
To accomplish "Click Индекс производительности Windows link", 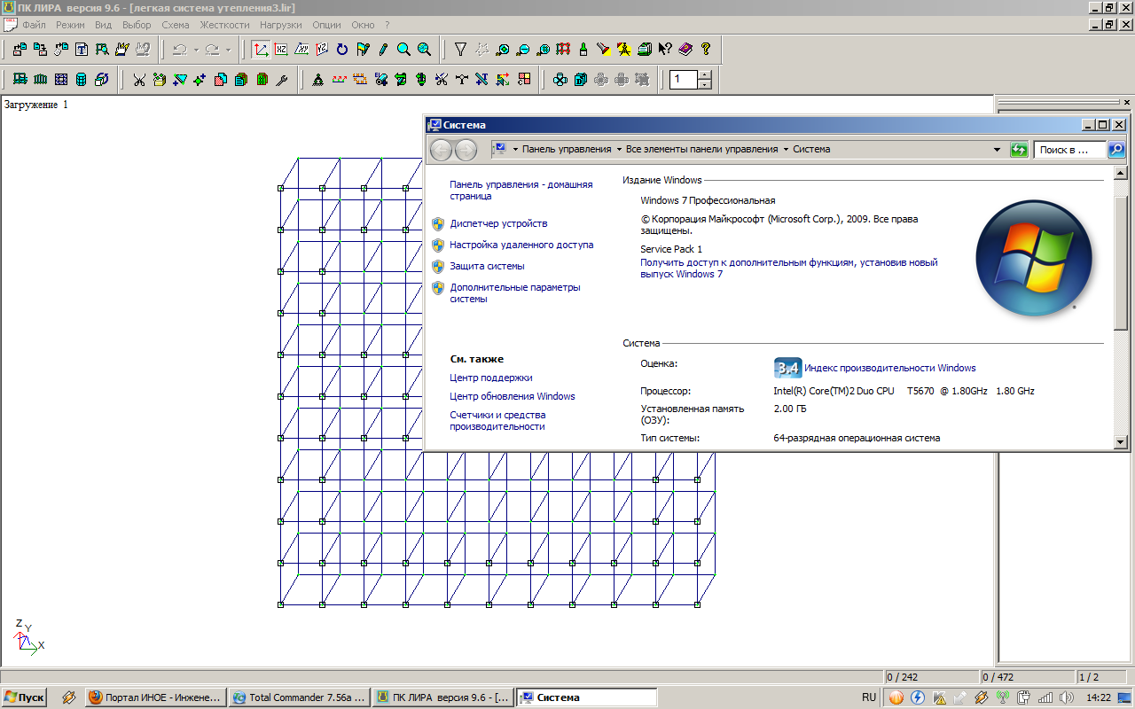I will [889, 368].
